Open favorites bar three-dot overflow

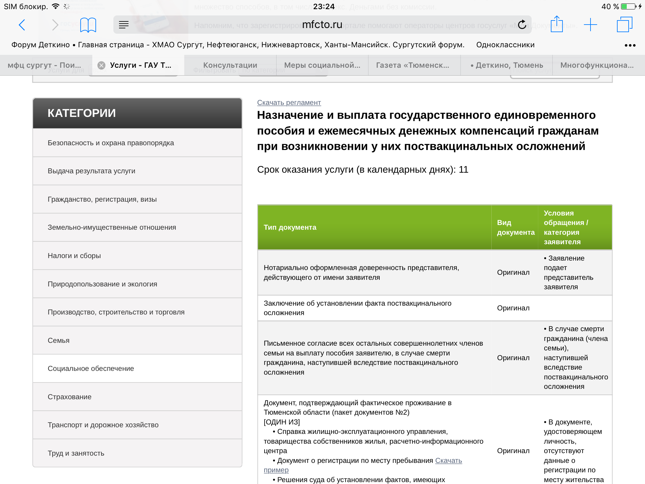630,45
